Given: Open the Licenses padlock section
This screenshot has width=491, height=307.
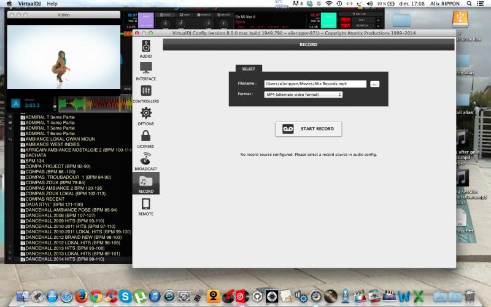Looking at the screenshot, I should (145, 139).
